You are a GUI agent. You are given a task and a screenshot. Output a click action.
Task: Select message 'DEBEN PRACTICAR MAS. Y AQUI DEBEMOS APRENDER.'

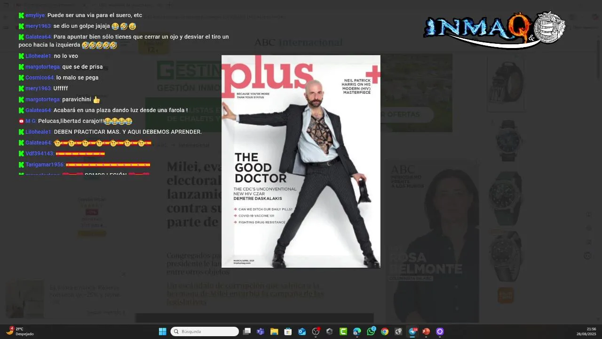pos(128,132)
